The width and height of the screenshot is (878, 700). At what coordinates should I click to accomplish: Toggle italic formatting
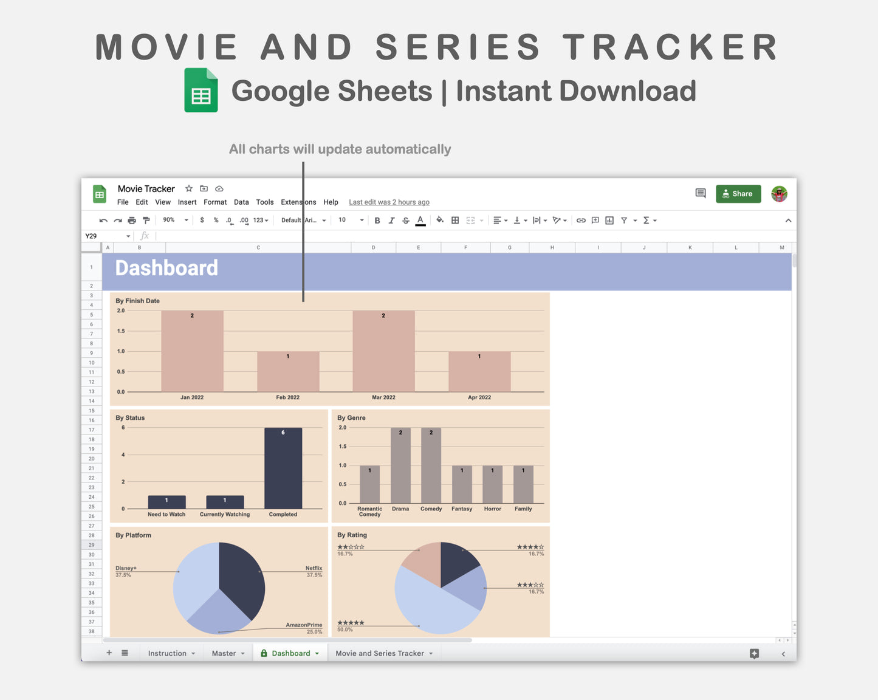(x=391, y=221)
